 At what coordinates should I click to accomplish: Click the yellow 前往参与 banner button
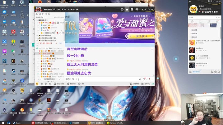[x=141, y=36]
